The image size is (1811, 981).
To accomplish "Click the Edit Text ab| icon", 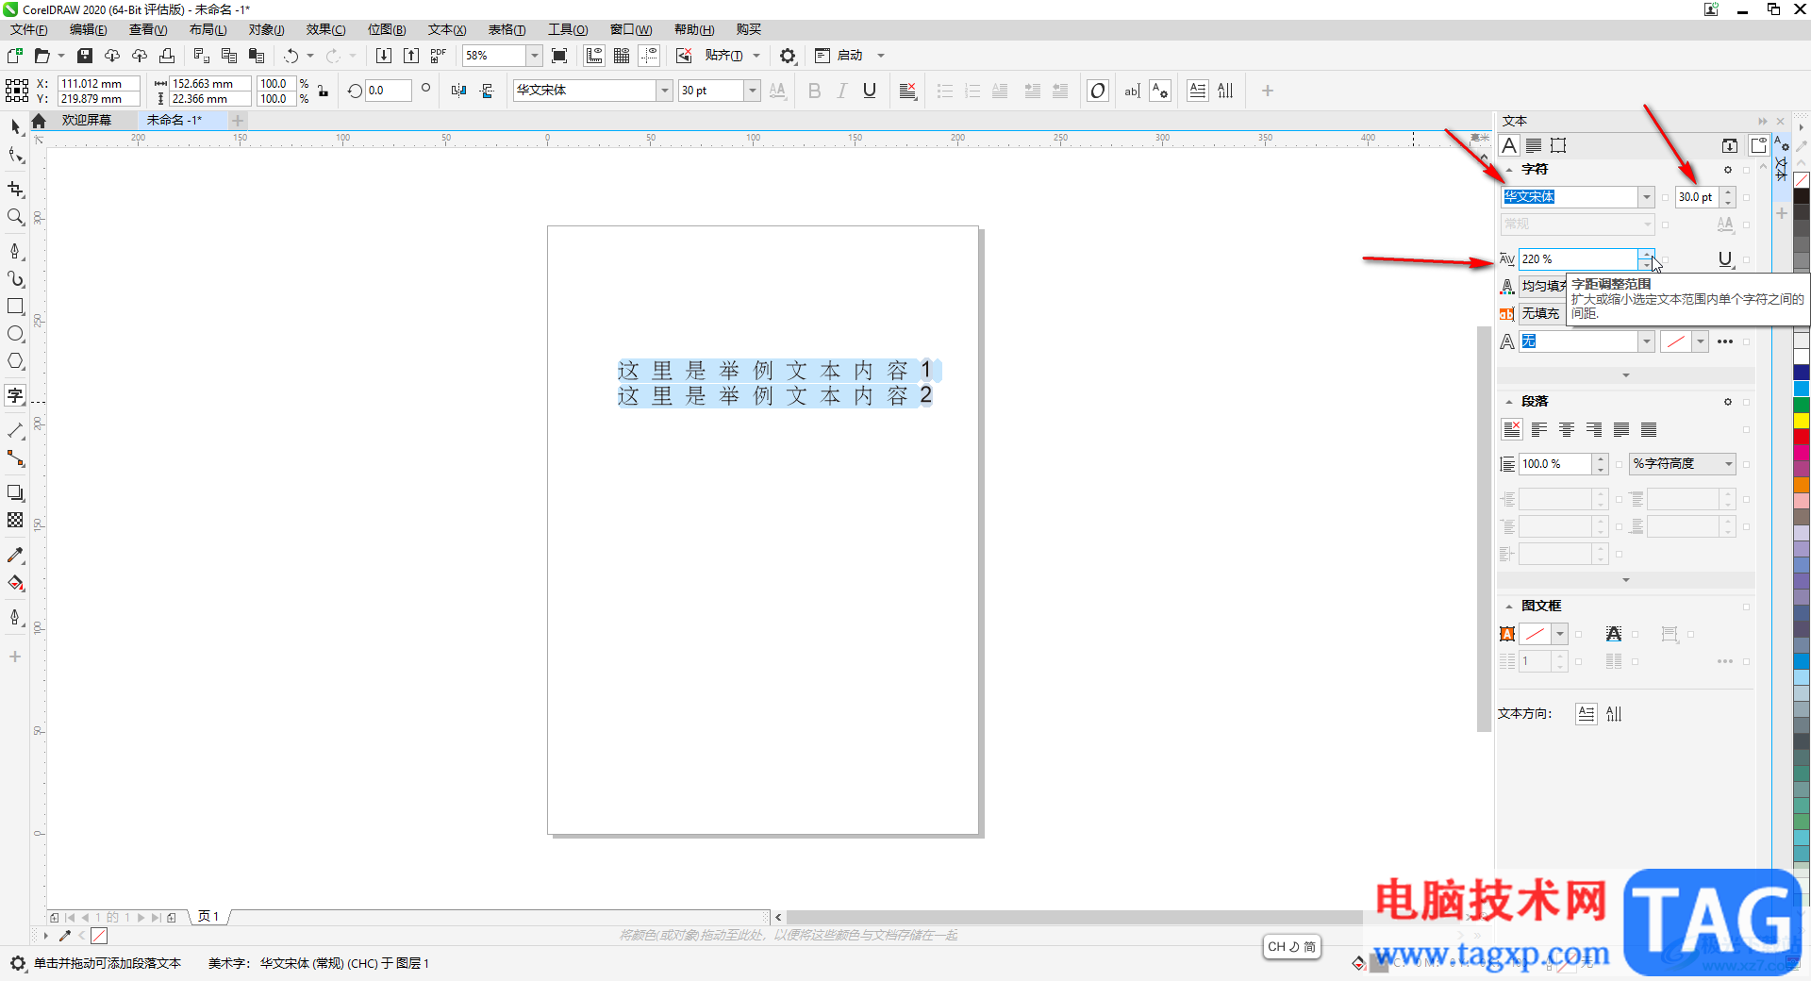I will (1132, 91).
